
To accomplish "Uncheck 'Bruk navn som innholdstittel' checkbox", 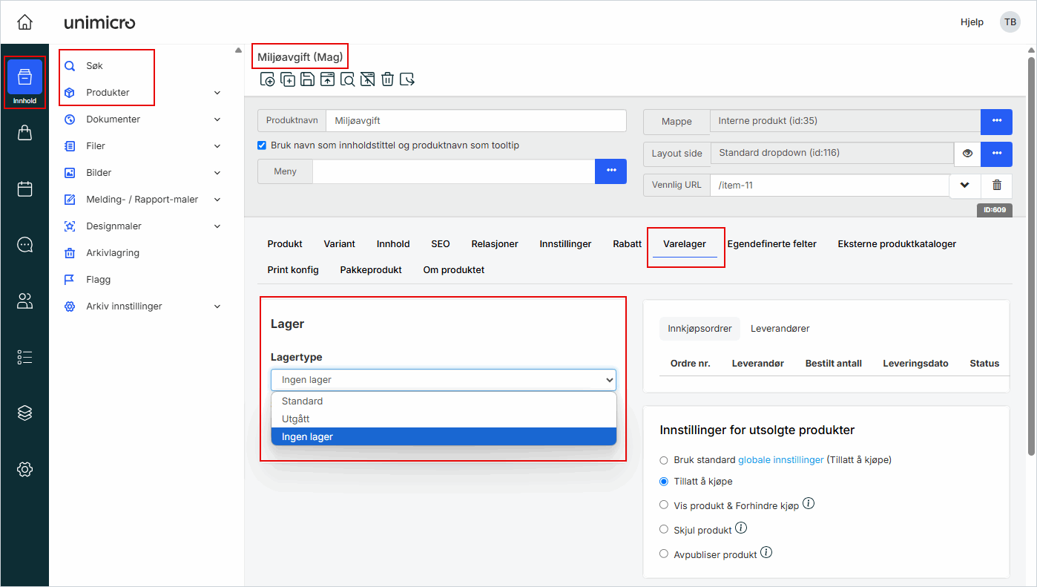I will tap(262, 145).
